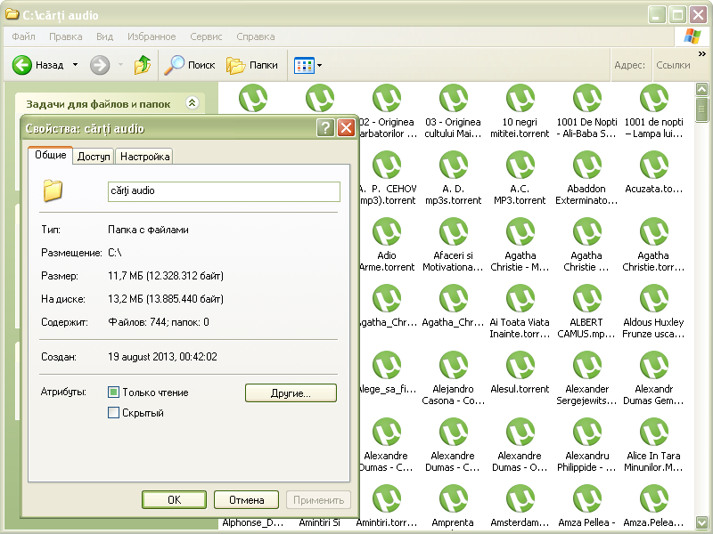713x534 pixels.
Task: Toggle the Папки folders pane
Action: pyautogui.click(x=252, y=65)
